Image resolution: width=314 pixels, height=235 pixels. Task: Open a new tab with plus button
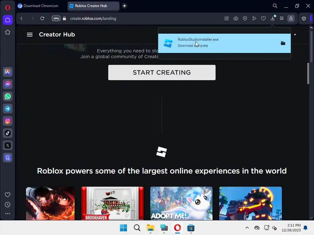pos(124,6)
